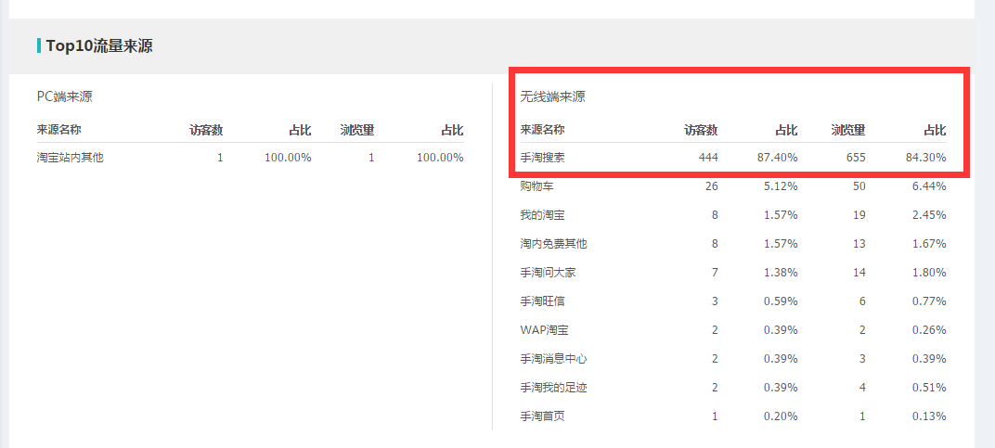Click the Top10流量来源 section heading
The height and width of the screenshot is (448, 995).
(99, 45)
